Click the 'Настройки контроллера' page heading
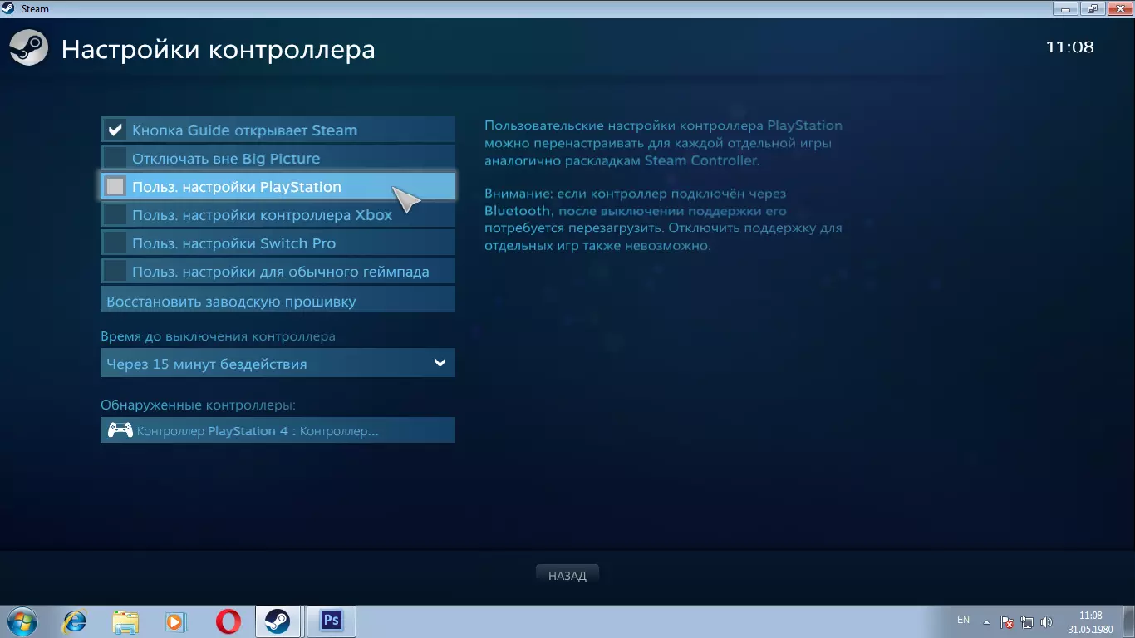 click(219, 50)
